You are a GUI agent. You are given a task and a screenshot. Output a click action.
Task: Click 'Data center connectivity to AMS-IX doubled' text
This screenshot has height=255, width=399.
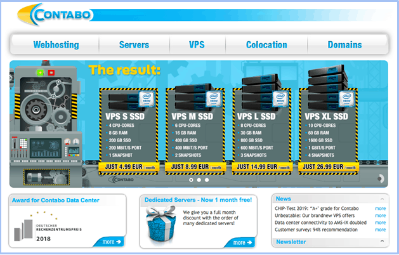[x=320, y=223]
